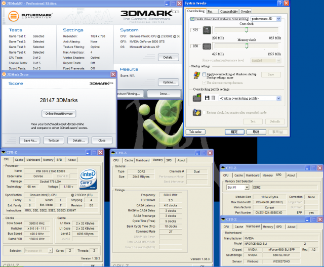This screenshot has height=267, width=324.
Task: Click the Save As... button
Action: 30,140
